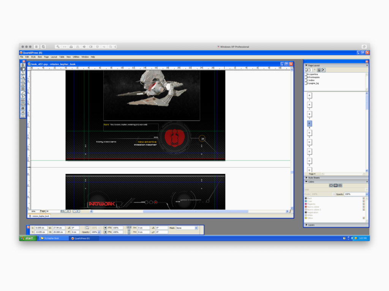Select page 3 thumbnail labeled B
Viewport: 389px width, 291px height.
309,114
